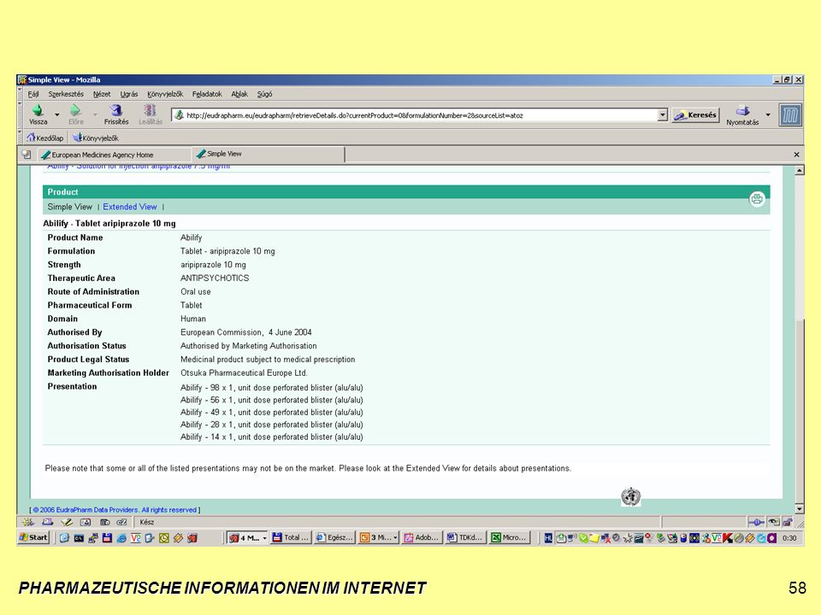821x615 pixels.
Task: Click the Mozilla throbber logo icon
Action: pyautogui.click(x=790, y=114)
